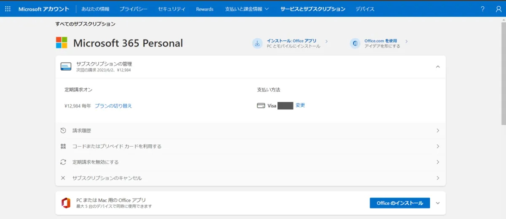
Task: Click the 請求履歴 history clock icon
Action: (x=63, y=131)
